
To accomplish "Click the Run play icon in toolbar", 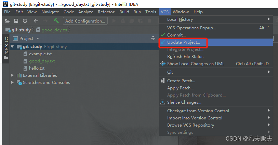I will point(114,21).
